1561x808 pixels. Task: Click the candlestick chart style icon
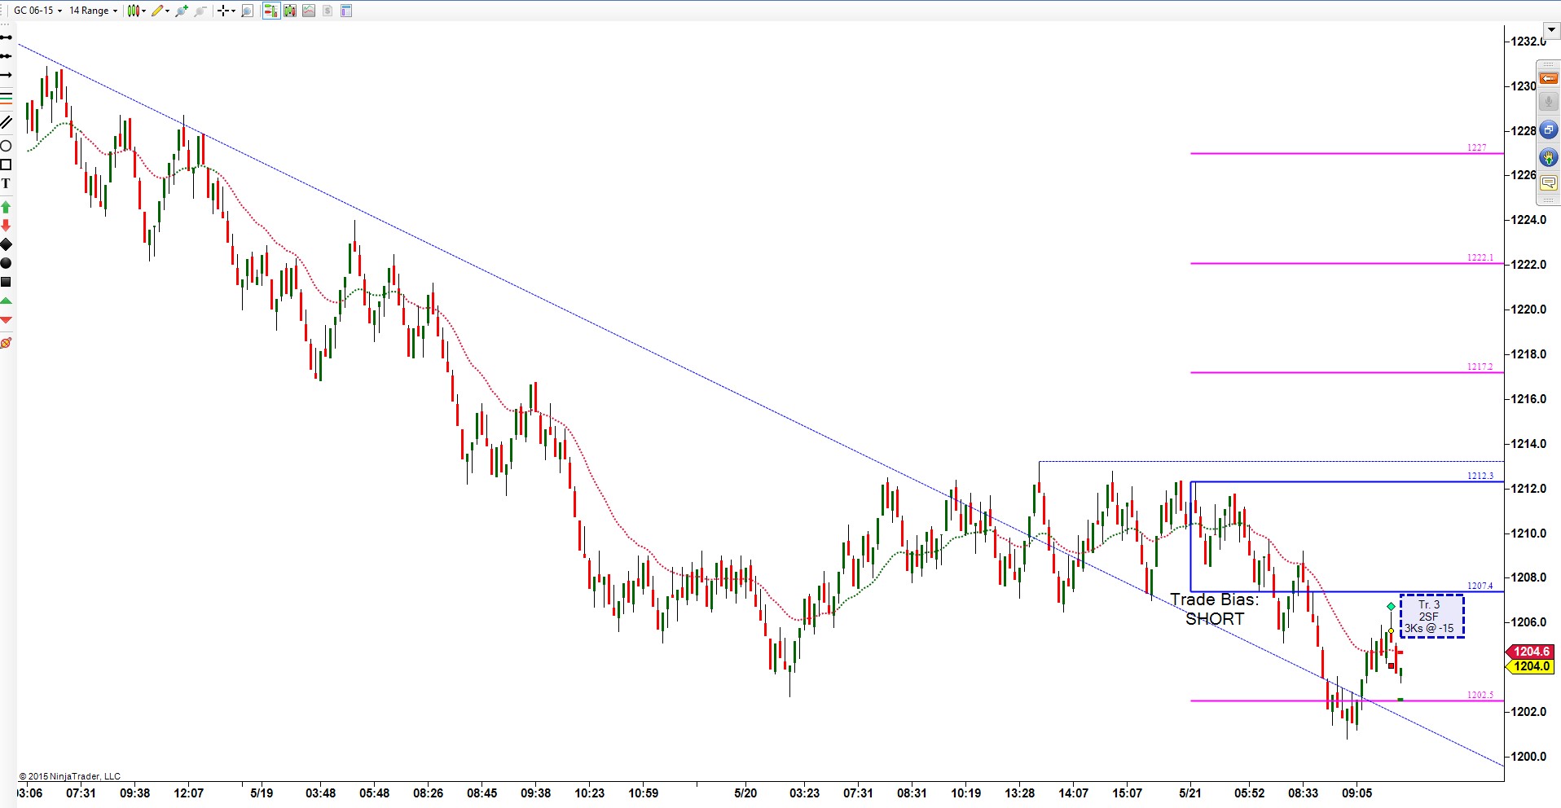coord(134,11)
